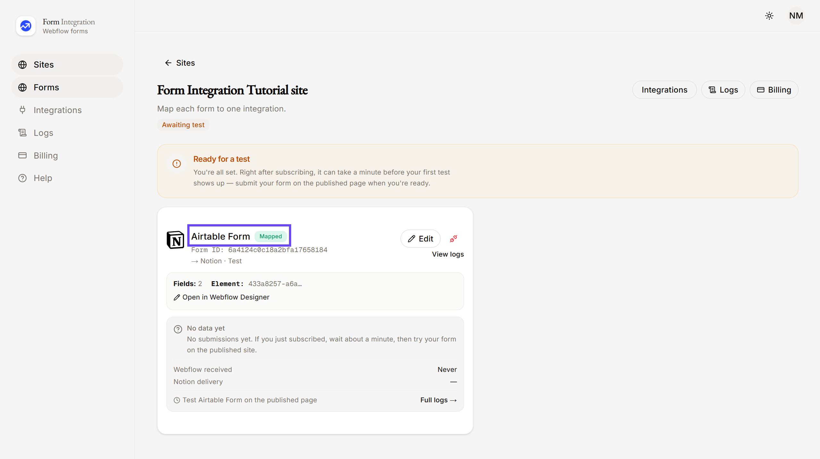
Task: Go back to Sites via arrow link
Action: 180,63
